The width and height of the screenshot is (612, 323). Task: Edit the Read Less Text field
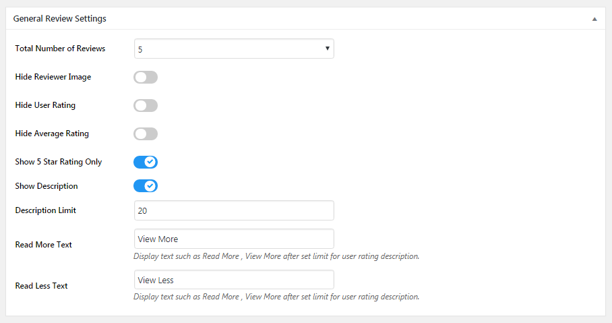pyautogui.click(x=234, y=280)
